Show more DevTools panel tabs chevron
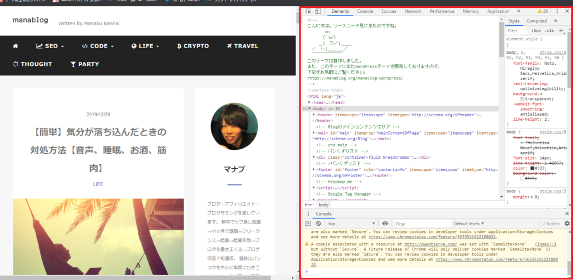573x280 pixels. click(x=518, y=11)
